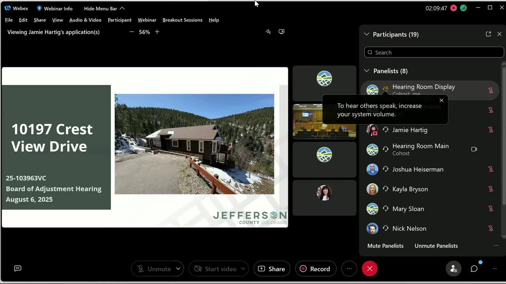Select Mary Sloan in participant list
Screen dimensions: 506x284
point(408,209)
